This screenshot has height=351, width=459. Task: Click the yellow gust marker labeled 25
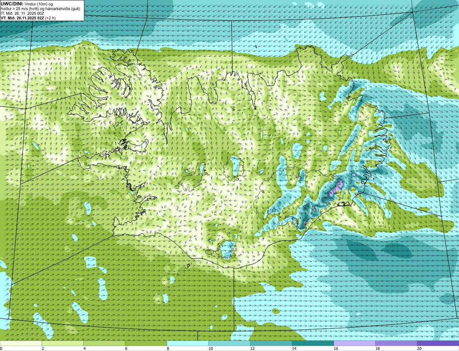click(x=352, y=189)
